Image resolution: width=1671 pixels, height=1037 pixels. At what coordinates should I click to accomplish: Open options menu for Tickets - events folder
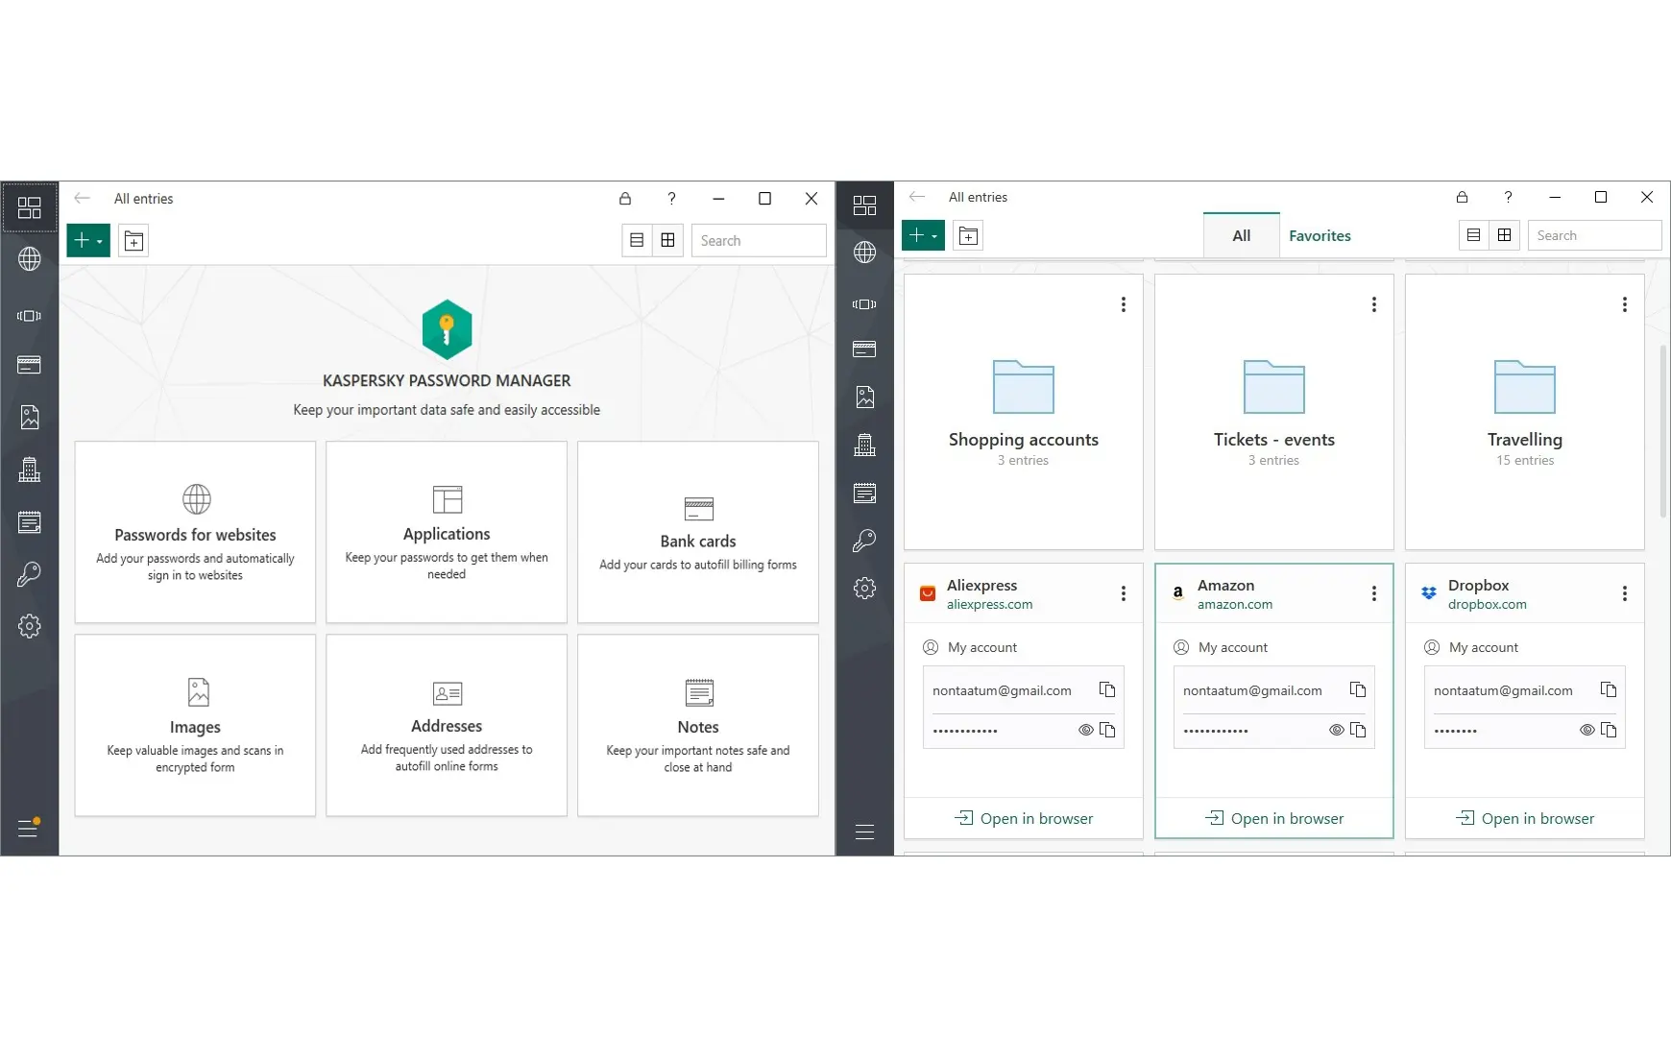[x=1373, y=304]
